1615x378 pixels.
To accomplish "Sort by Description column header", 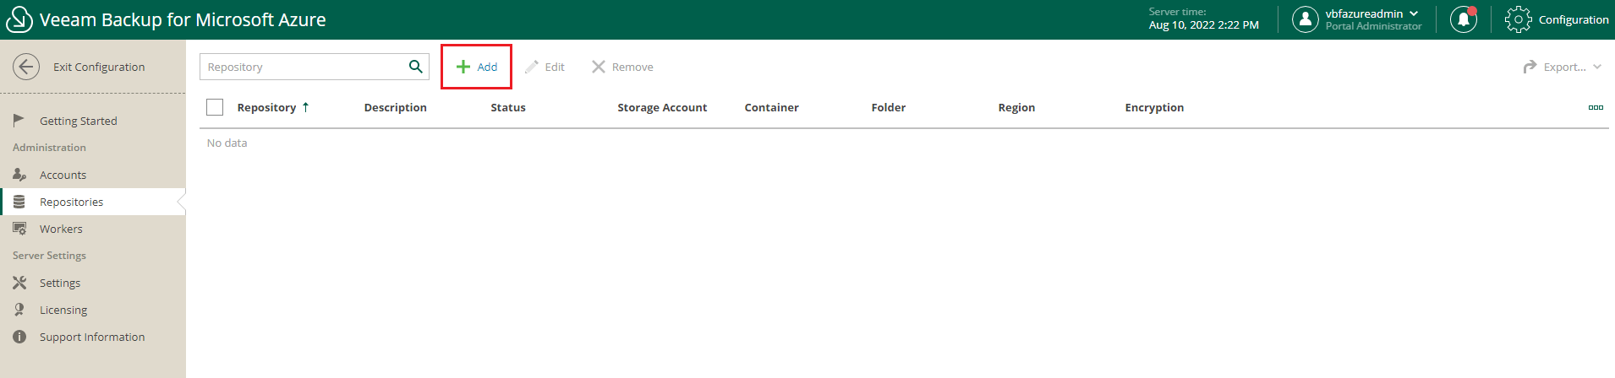I will pyautogui.click(x=396, y=107).
